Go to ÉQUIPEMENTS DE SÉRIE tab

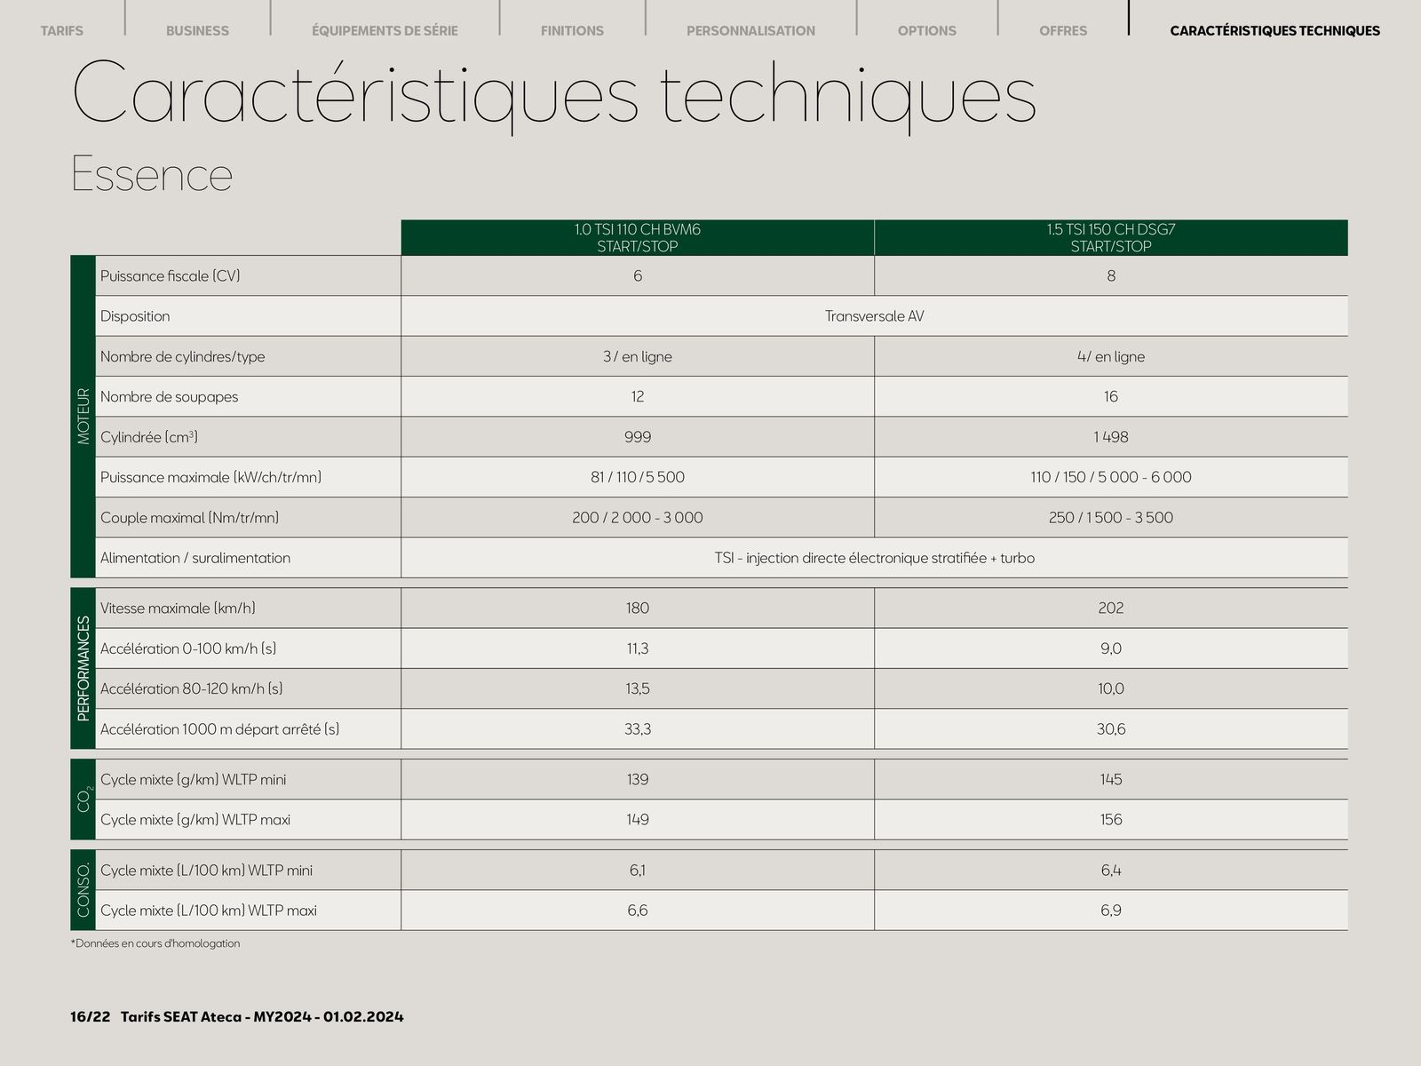coord(385,30)
